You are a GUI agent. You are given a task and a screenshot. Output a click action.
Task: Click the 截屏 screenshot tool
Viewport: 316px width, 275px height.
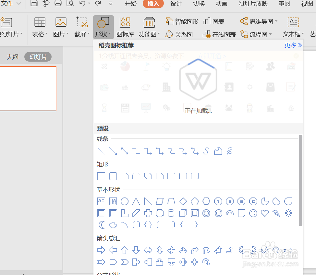82,27
